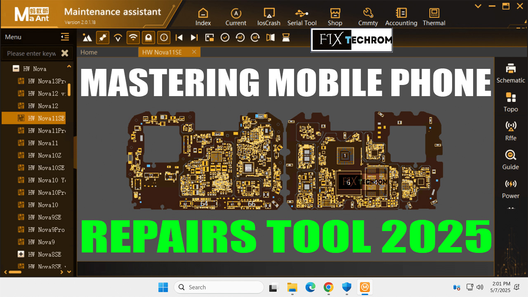528x297 pixels.
Task: Select HW Nova11Pro in the tree
Action: click(x=42, y=130)
